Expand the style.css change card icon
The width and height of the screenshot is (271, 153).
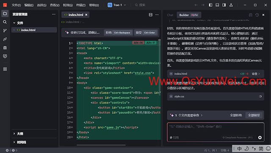point(171,97)
